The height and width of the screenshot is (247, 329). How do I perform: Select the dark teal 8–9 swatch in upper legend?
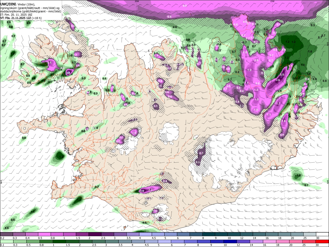(x=208, y=234)
